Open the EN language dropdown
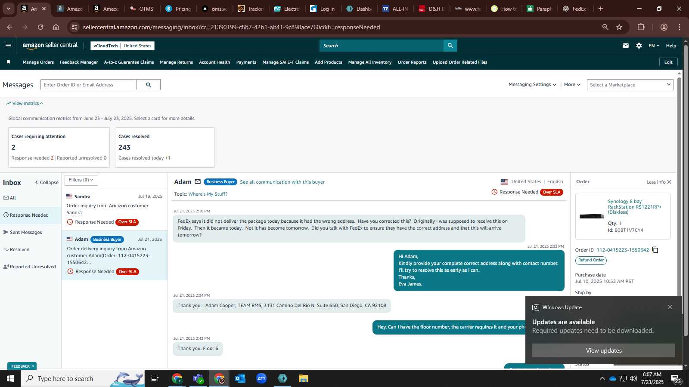This screenshot has width=689, height=387. coord(654,46)
